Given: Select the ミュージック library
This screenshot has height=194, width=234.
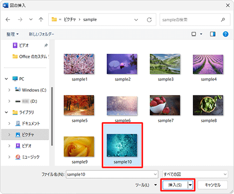Looking at the screenshot, I should 27,157.
